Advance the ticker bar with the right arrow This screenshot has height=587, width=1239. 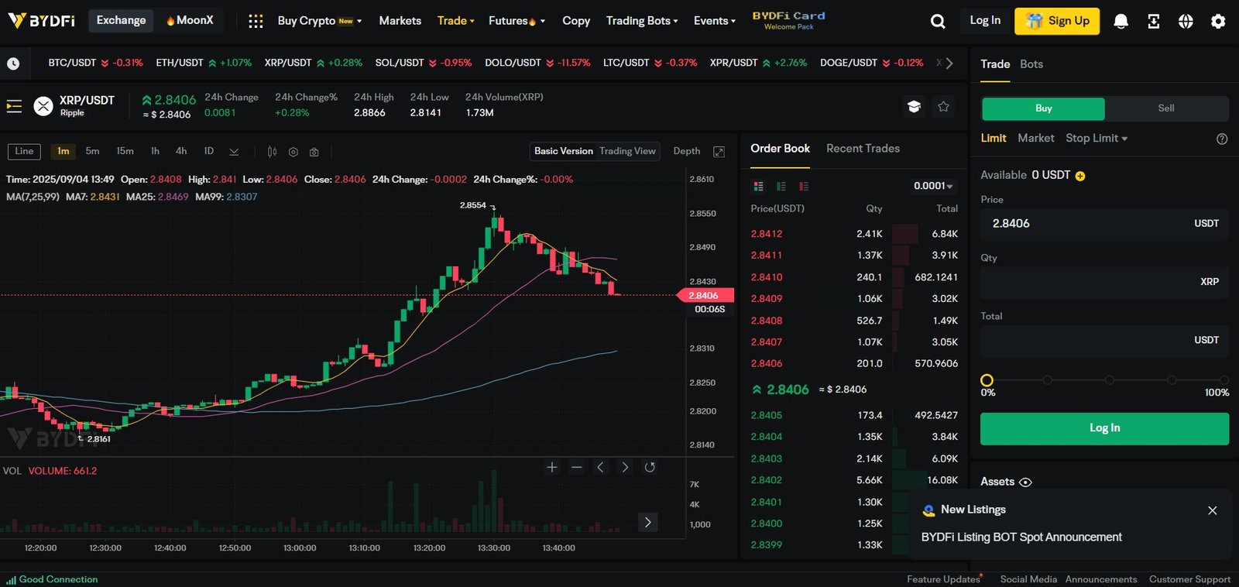pyautogui.click(x=949, y=63)
